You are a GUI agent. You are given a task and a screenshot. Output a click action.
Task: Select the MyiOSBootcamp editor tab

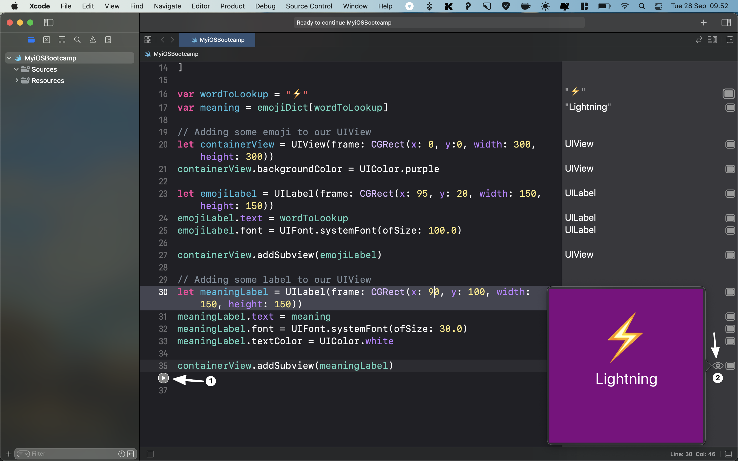[x=217, y=40]
